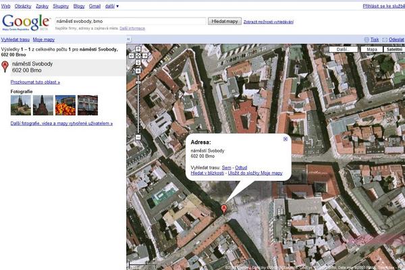This screenshot has height=270, width=405.
Task: Pan the map down with arrow control
Action: click(138, 62)
